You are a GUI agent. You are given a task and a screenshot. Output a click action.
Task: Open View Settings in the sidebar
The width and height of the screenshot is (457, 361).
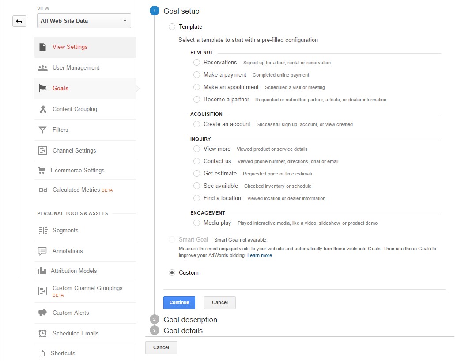click(85, 47)
